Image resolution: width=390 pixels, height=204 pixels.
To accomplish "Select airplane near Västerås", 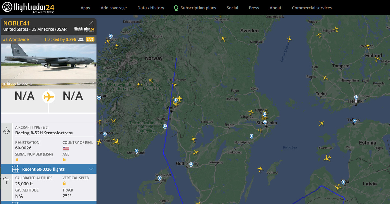I will [x=251, y=112].
